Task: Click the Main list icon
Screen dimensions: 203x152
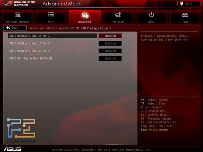Action: click(51, 14)
